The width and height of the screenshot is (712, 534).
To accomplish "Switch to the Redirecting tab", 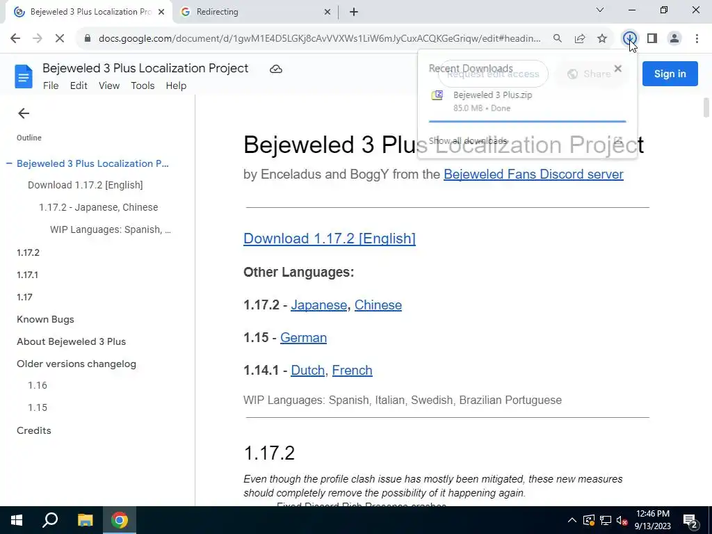I will (x=254, y=12).
